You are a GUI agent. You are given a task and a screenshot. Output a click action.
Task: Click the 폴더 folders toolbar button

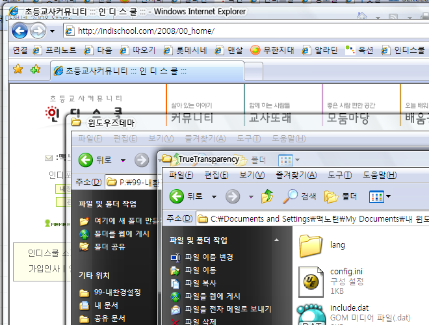341,196
